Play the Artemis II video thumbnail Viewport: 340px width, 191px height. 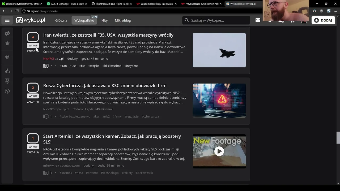point(219,151)
